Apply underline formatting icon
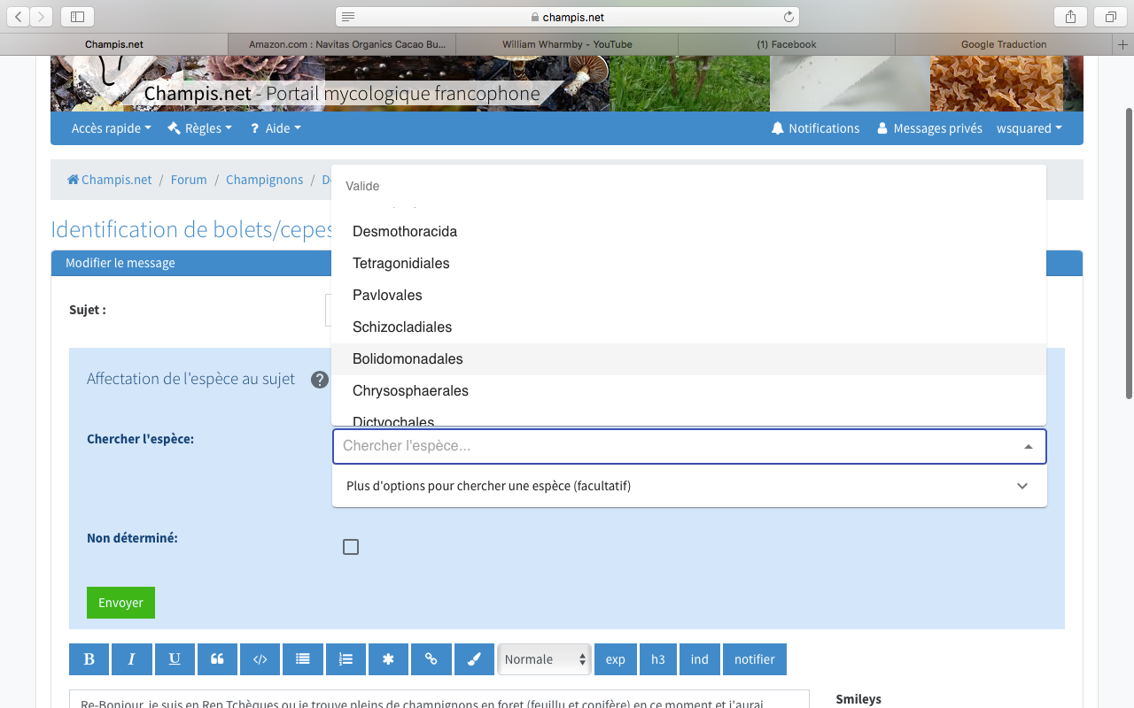Image resolution: width=1134 pixels, height=708 pixels. [175, 659]
